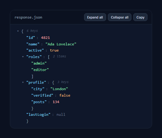Viewport: 162px width, 138px height.
Task: Click the "profile" key label
Action: coord(36,82)
